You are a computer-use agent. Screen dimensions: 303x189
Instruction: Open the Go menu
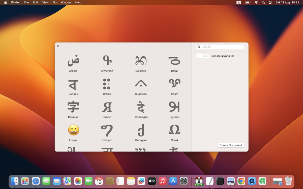pos(55,2)
